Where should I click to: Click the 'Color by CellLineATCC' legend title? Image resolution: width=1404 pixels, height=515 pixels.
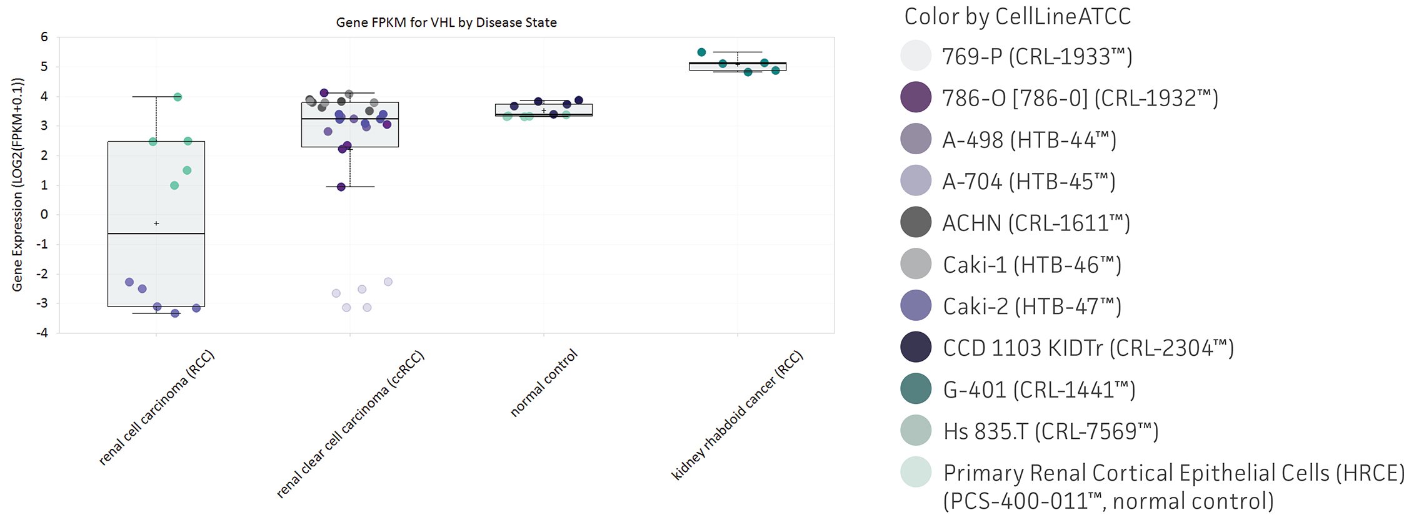[1017, 17]
